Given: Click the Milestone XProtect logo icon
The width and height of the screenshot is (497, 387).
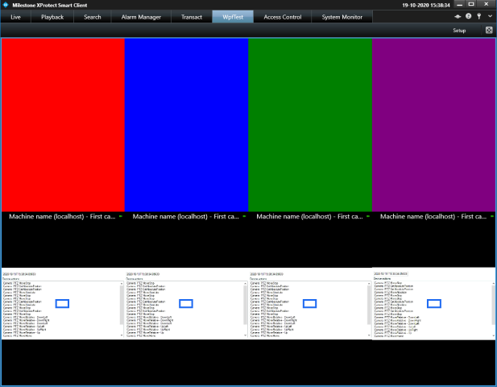Looking at the screenshot, I should 5,5.
